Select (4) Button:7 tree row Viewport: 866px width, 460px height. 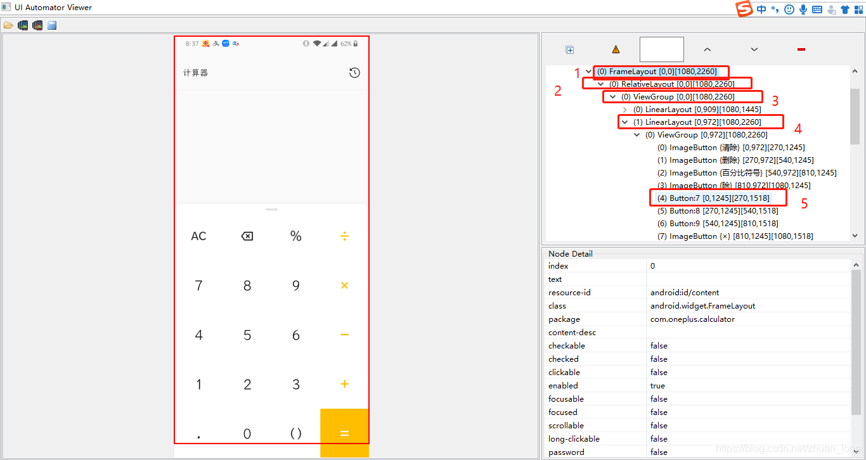pyautogui.click(x=713, y=198)
